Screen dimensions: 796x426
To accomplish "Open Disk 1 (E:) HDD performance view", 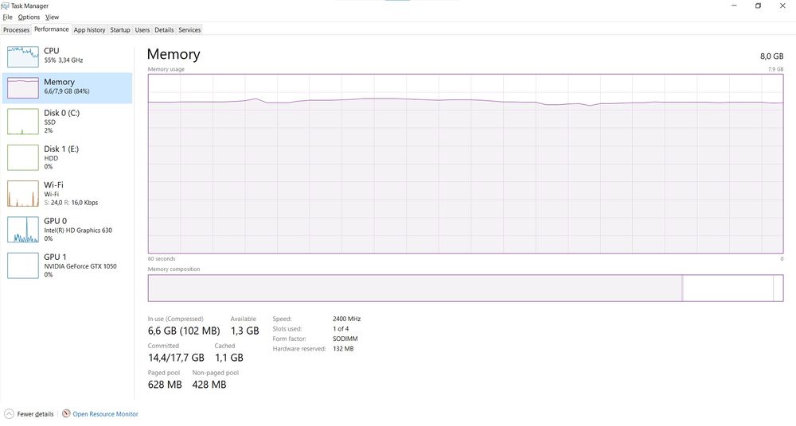I will (68, 157).
